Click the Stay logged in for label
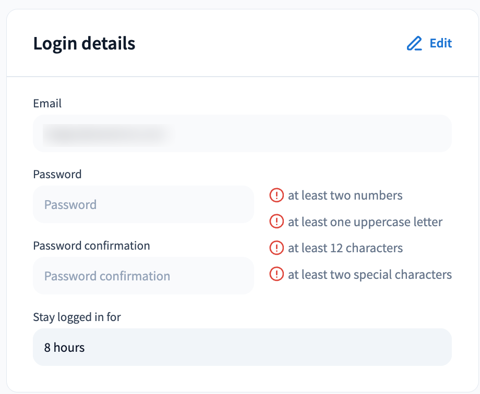Screen dimensions: 480x394 pos(77,317)
